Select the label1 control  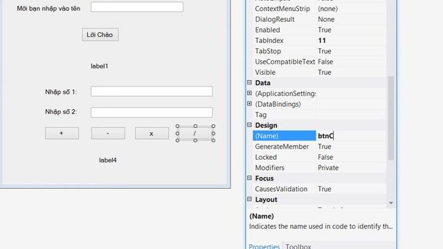100,66
